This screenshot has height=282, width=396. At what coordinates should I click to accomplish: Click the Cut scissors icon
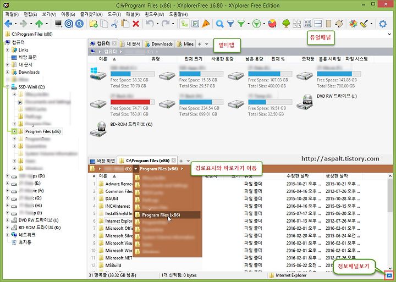114,24
